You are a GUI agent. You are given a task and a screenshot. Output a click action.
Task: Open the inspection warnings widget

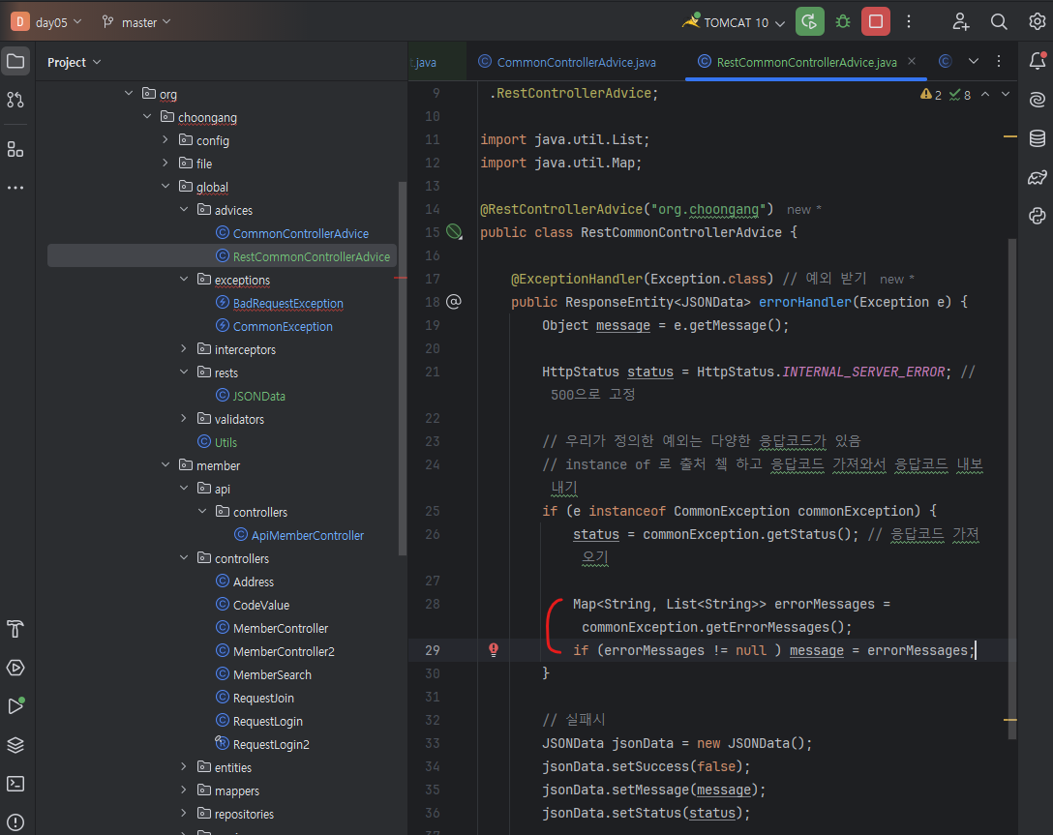coord(945,95)
